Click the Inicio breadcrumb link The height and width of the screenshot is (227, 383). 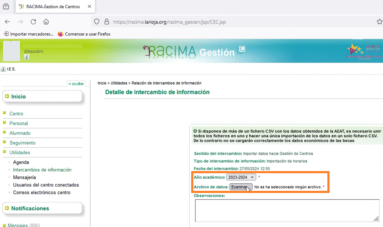click(x=102, y=83)
